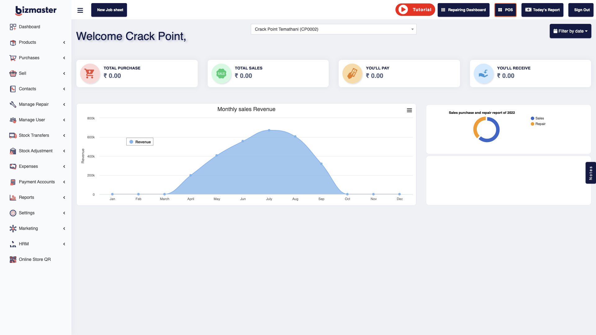
Task: Click the hamburger menu icon at top
Action: [x=80, y=10]
